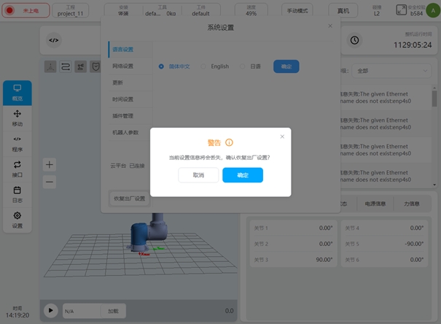Zoom in the 3D view with plus
Viewport: 441px width, 324px height.
[50, 164]
